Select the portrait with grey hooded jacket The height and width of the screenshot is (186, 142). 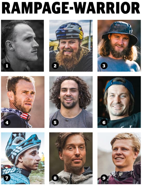pyautogui.click(x=71, y=158)
